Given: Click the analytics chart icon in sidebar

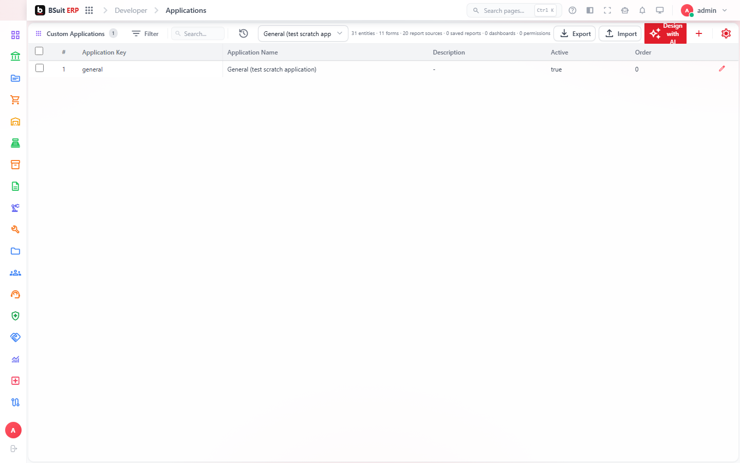Looking at the screenshot, I should (15, 359).
